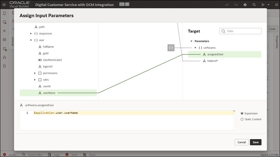Run the application with the Preview play icon

(263, 5)
